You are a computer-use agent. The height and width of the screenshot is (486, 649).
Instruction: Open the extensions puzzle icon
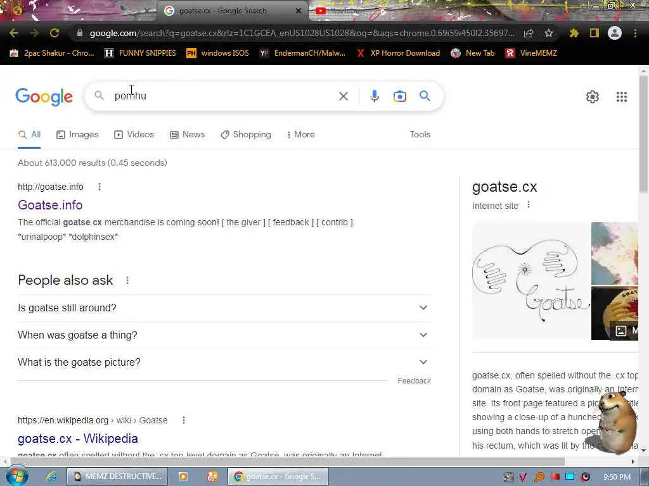574,33
